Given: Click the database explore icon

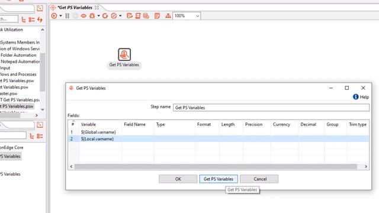Looking at the screenshot, I should point(146,16).
